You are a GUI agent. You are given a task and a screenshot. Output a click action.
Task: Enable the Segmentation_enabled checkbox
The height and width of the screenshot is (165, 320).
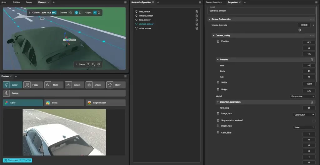tap(314, 121)
